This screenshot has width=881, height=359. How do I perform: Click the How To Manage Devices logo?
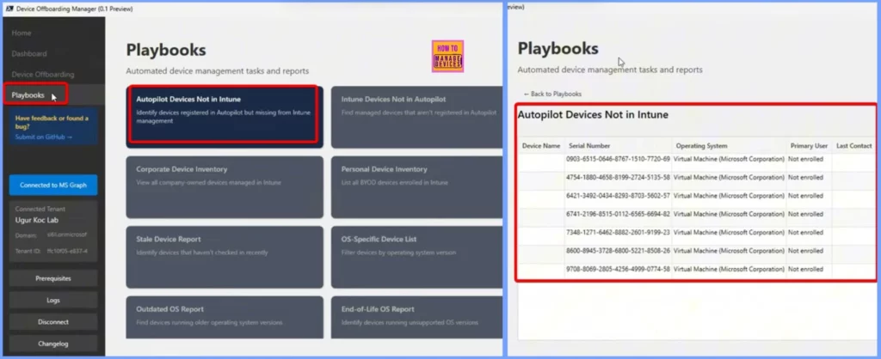click(447, 56)
